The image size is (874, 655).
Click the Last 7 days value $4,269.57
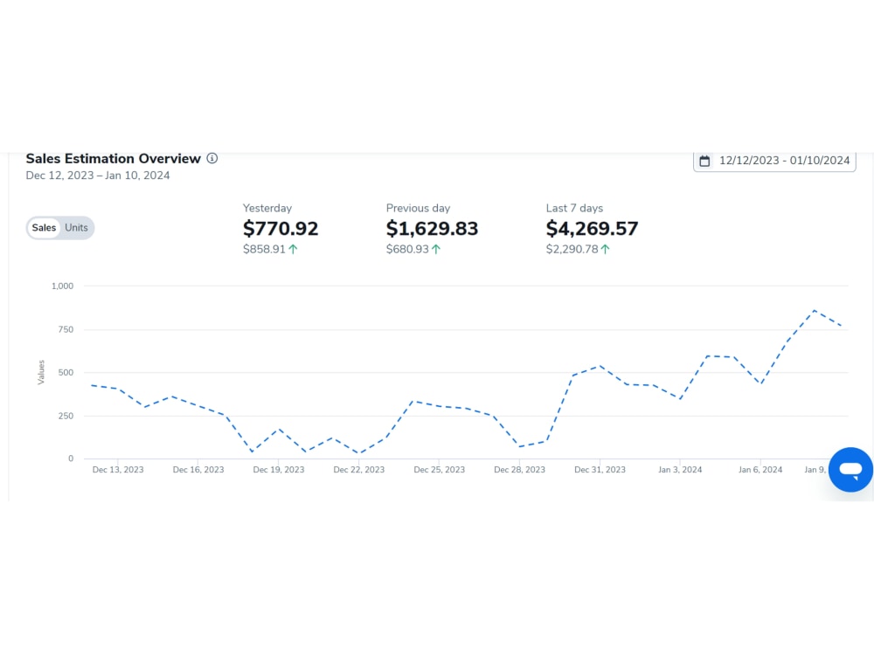592,228
